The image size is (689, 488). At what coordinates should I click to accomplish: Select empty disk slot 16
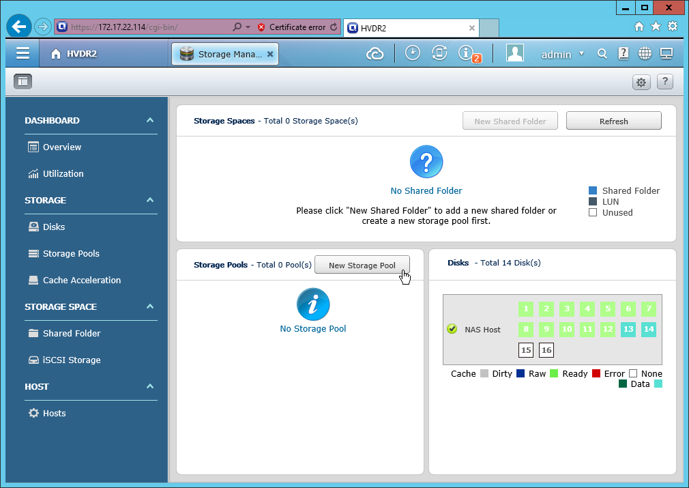click(546, 350)
